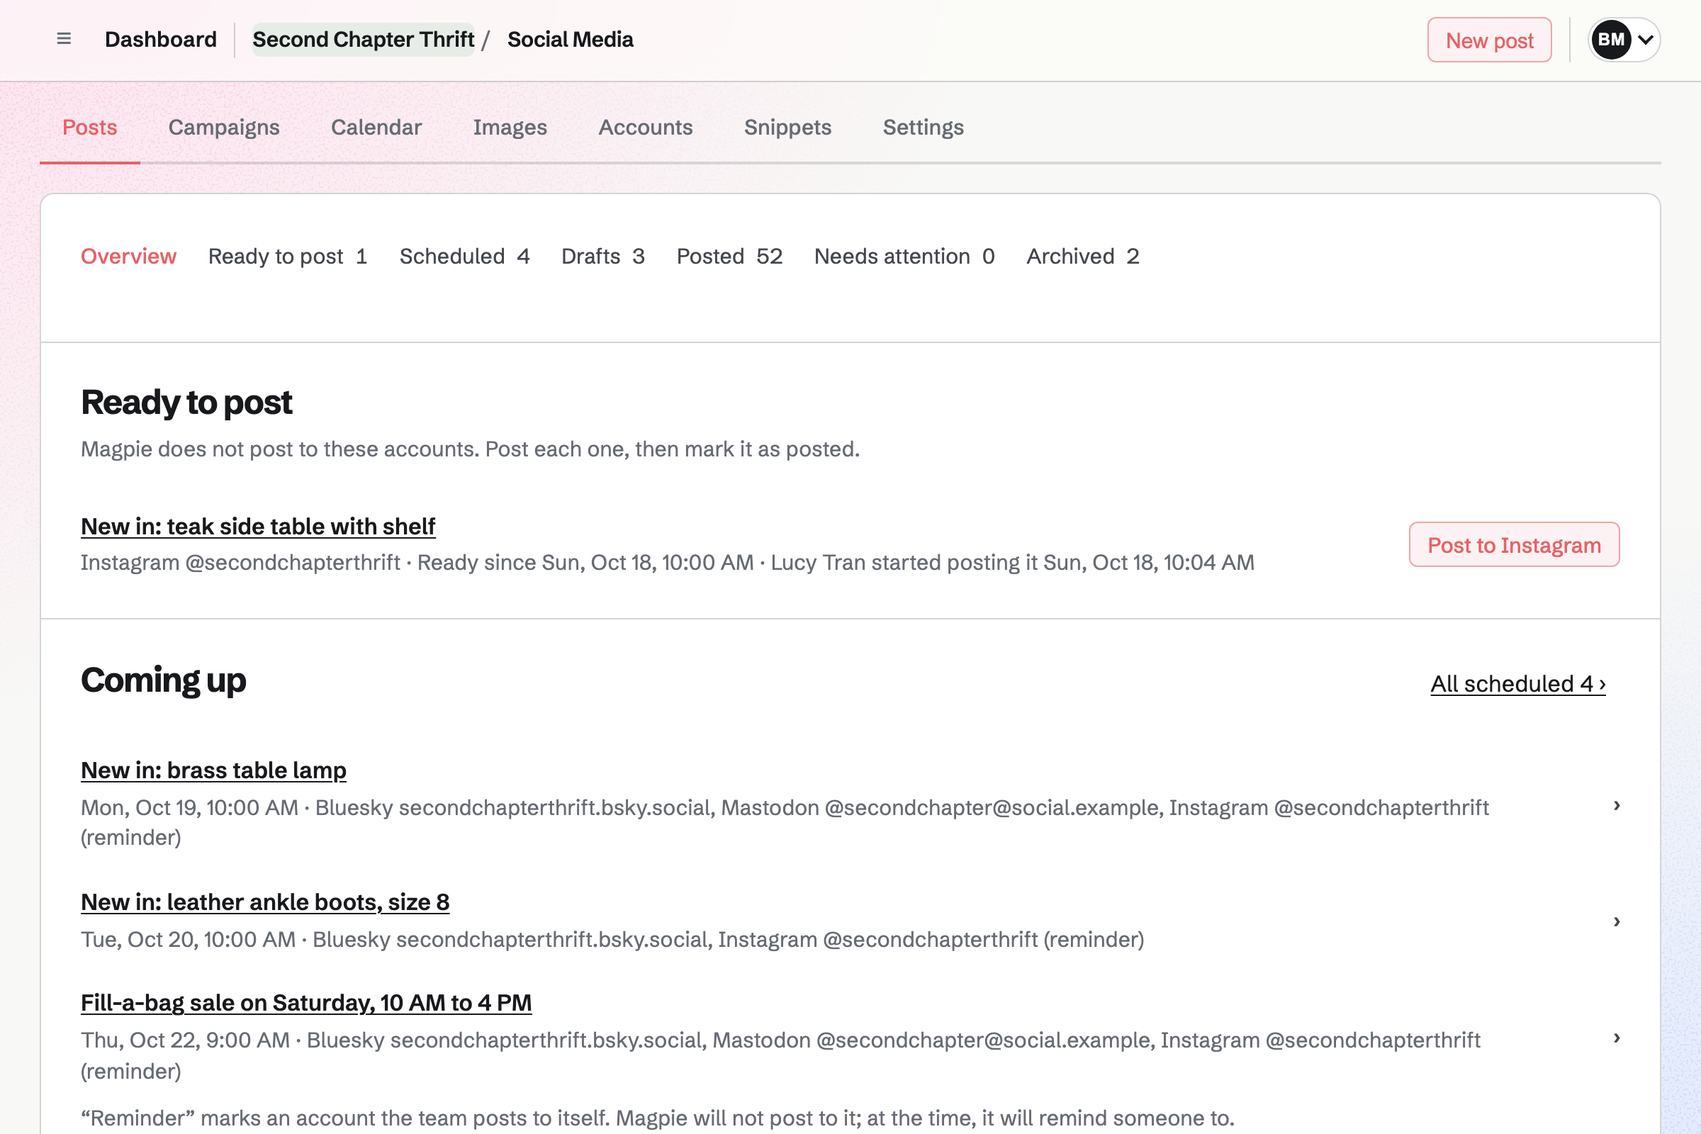Screen dimensions: 1701x1134
Task: Expand leather ankle boots row chevron
Action: [1617, 921]
